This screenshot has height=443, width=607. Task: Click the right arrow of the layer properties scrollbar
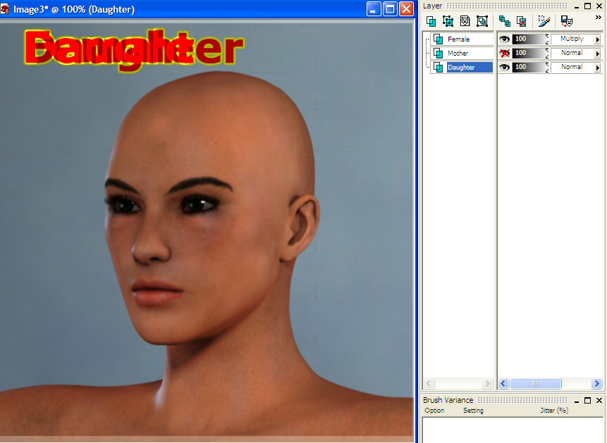click(596, 383)
